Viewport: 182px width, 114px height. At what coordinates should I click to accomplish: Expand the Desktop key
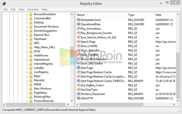point(27,23)
